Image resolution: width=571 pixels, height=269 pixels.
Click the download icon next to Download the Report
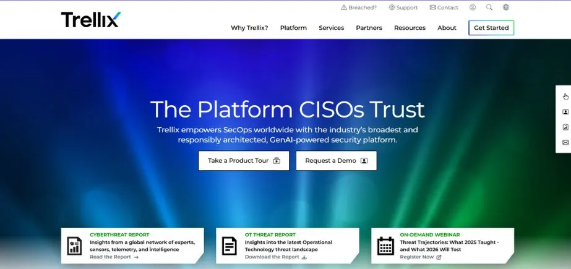click(x=304, y=257)
